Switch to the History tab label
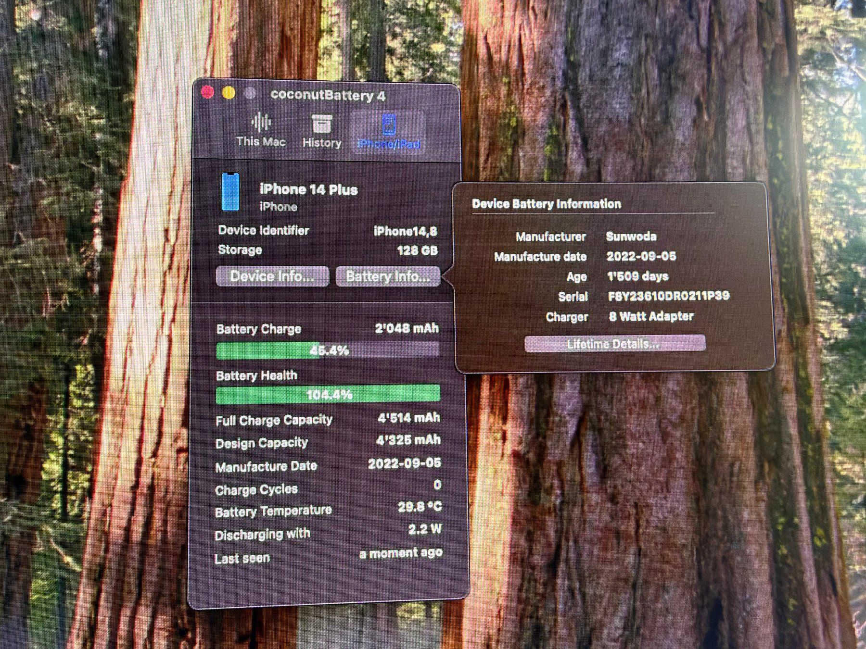 pos(322,143)
